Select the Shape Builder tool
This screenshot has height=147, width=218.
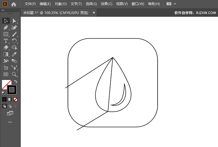[14, 48]
